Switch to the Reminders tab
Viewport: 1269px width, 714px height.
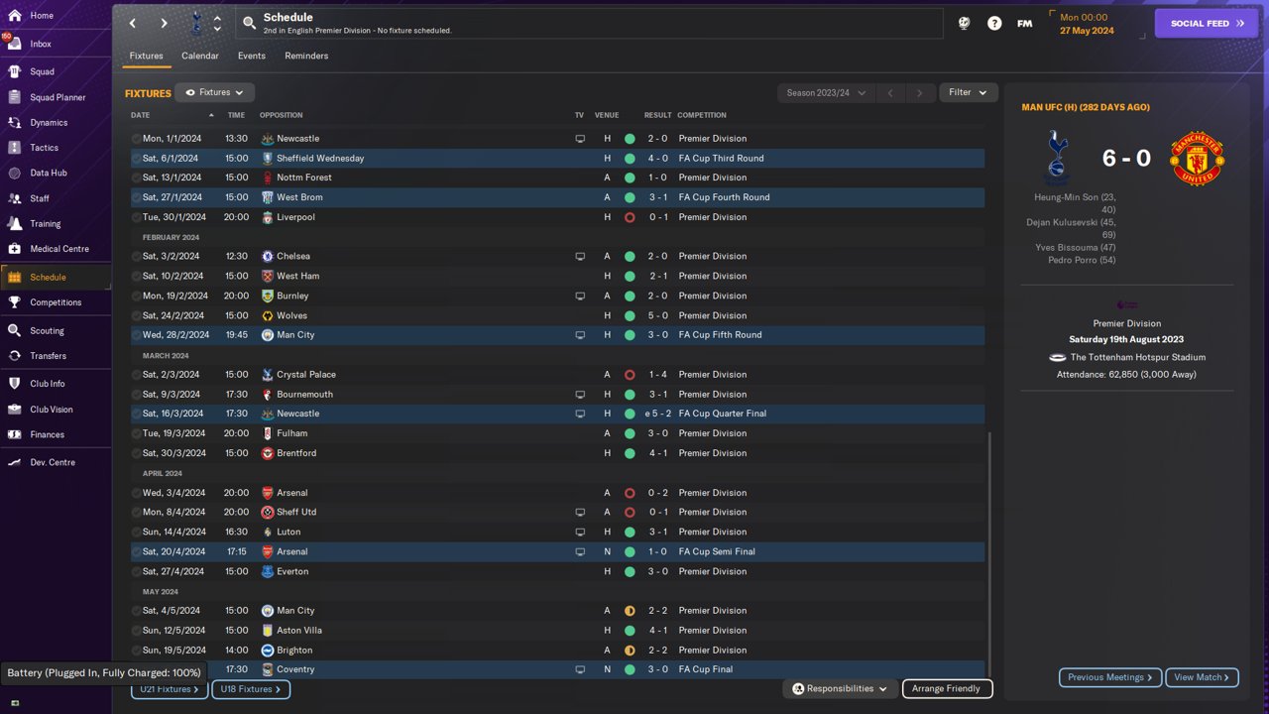pos(306,57)
